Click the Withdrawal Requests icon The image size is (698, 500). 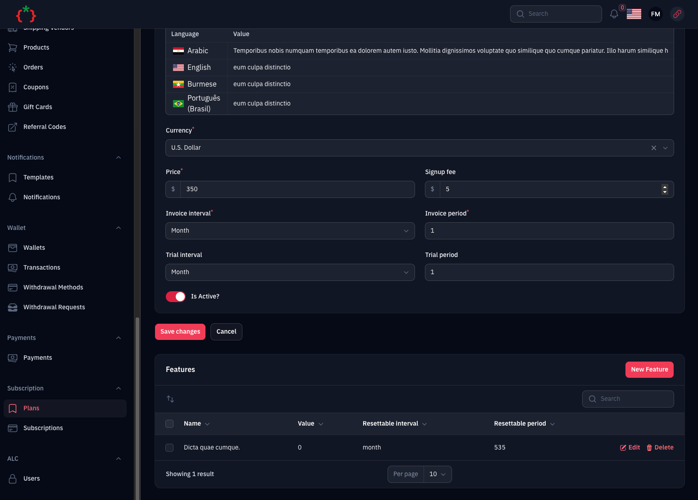[x=13, y=307]
